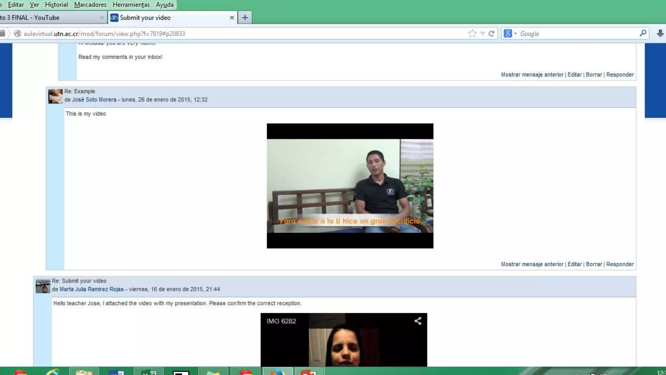Viewport: 666px width, 375px height.
Task: Click the 'Re: Example' post subject
Action: (80, 91)
